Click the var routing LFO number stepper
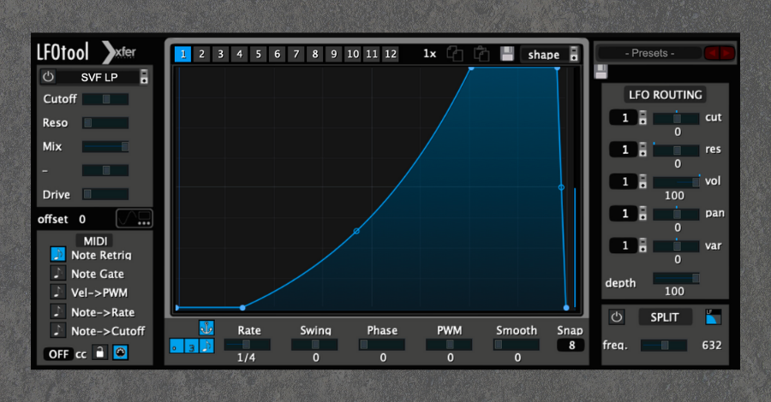Screen dimensions: 771x402 pos(642,245)
